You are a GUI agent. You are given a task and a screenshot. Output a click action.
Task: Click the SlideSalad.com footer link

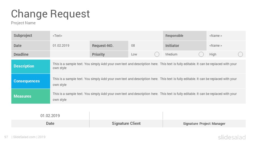[x=24, y=137]
